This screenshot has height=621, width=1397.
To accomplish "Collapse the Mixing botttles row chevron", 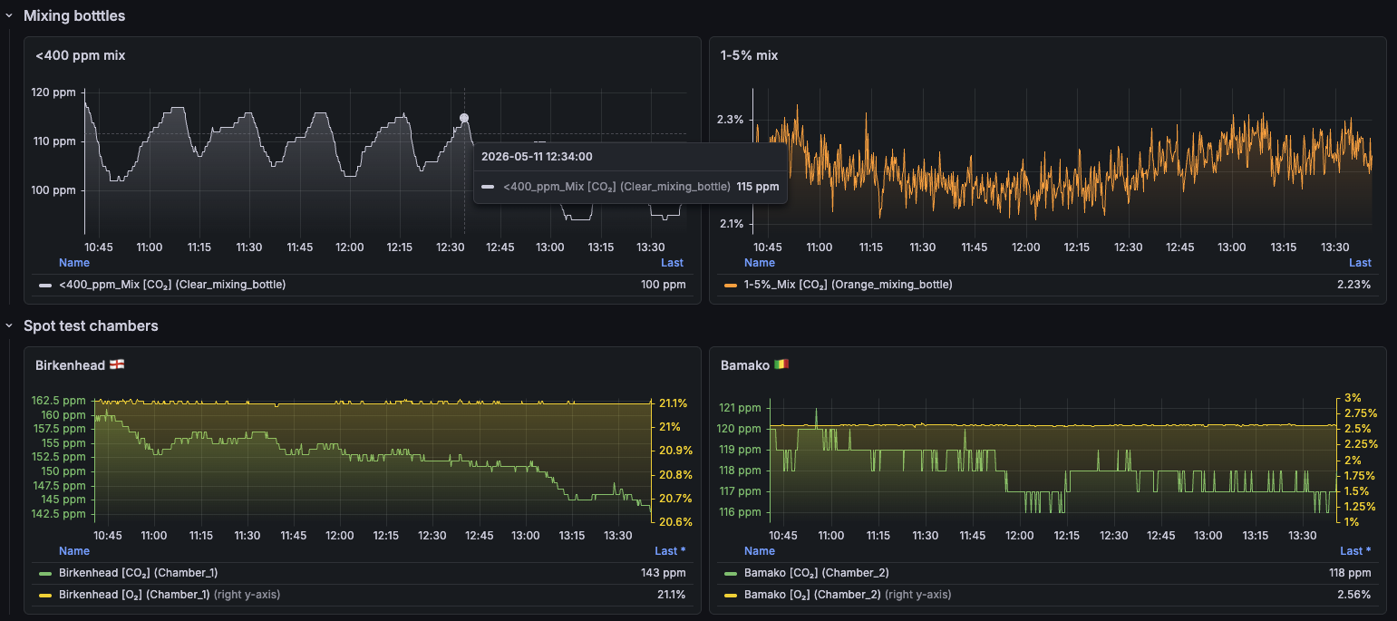I will (9, 15).
